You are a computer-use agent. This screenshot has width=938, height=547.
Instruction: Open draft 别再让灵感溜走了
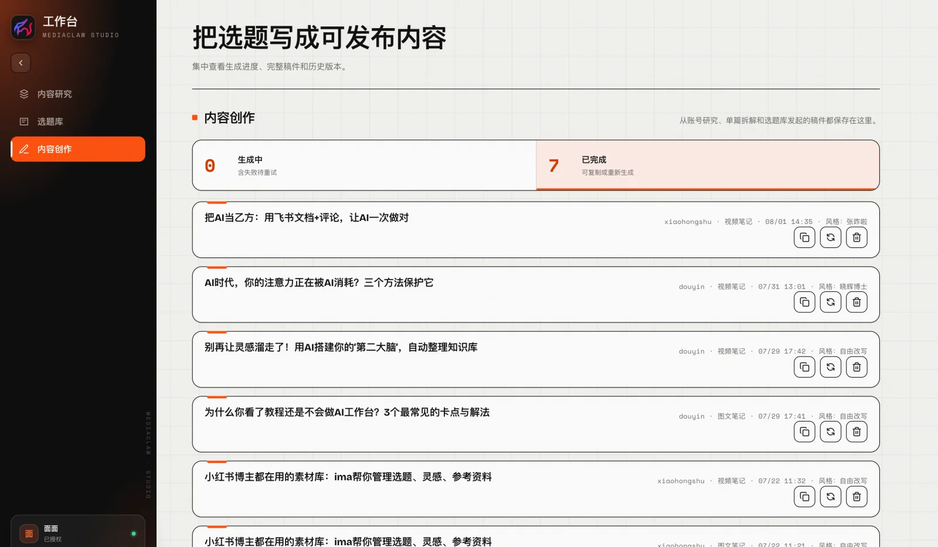click(x=536, y=359)
